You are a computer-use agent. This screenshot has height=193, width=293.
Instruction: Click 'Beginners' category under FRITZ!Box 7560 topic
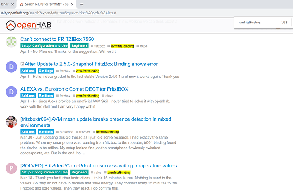79,46
